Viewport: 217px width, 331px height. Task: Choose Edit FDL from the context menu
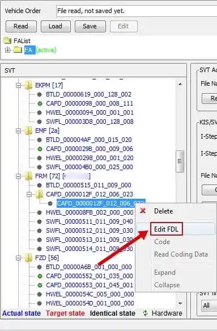166,229
